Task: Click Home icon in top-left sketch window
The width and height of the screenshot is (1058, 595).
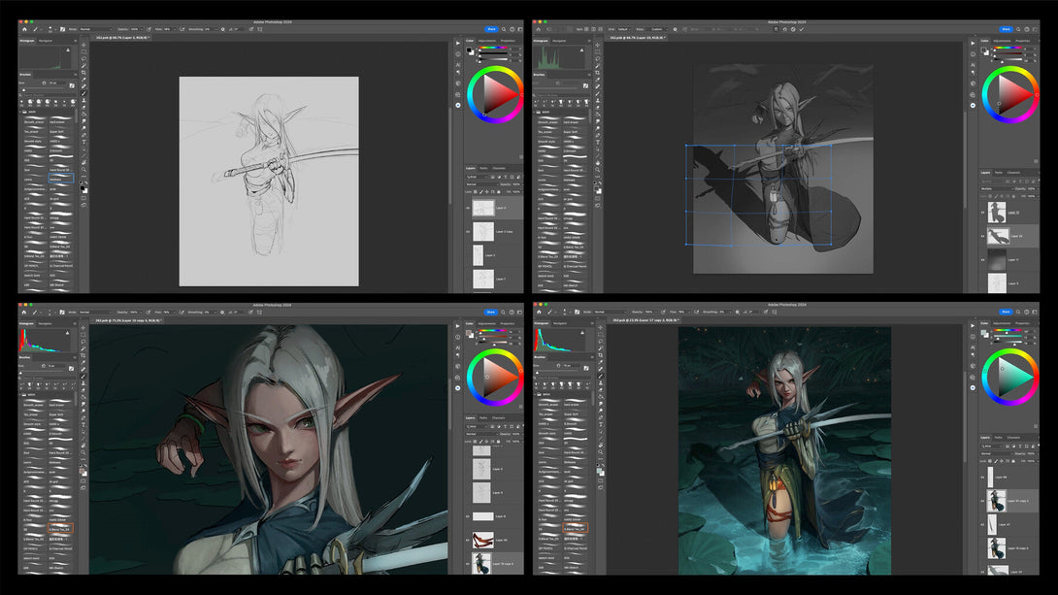Action: [24, 29]
